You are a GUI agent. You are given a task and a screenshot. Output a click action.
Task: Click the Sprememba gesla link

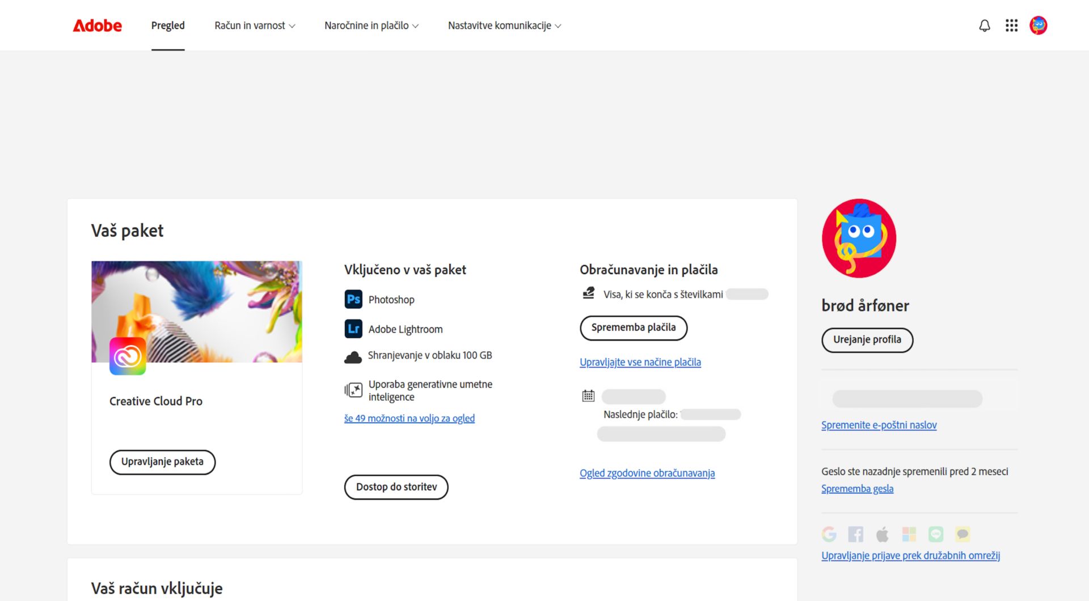(857, 488)
